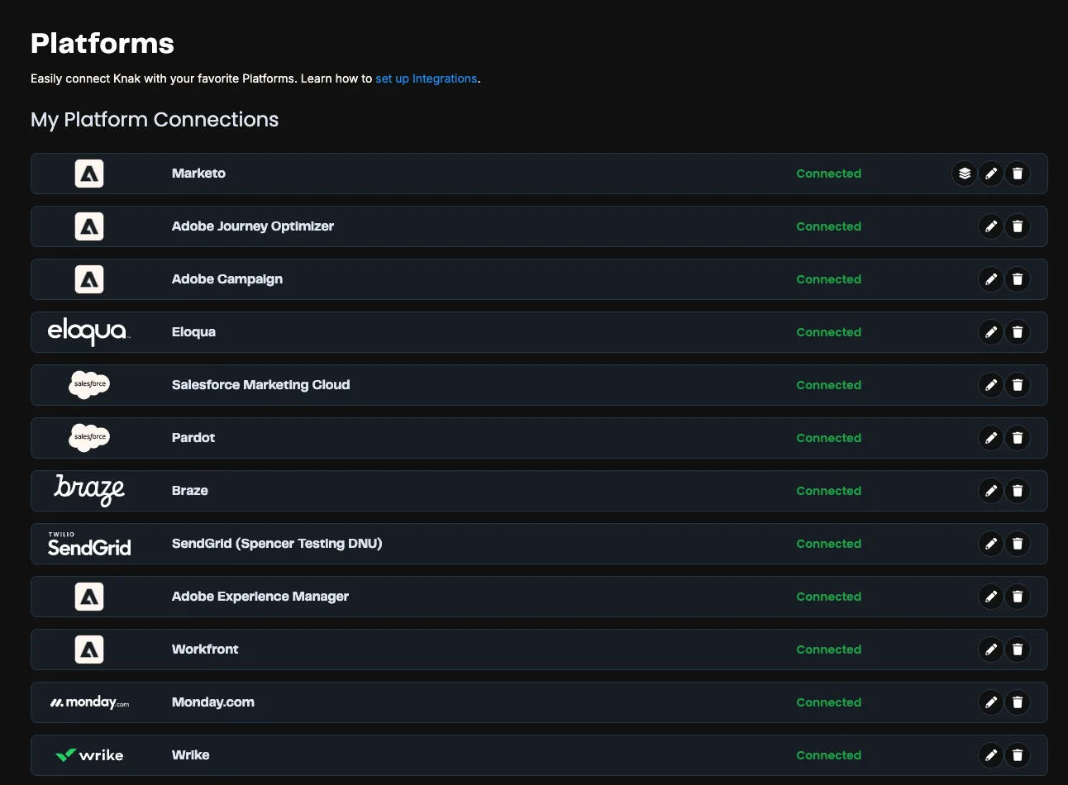
Task: Edit the Adobe Journey Optimizer connection
Action: coord(991,226)
